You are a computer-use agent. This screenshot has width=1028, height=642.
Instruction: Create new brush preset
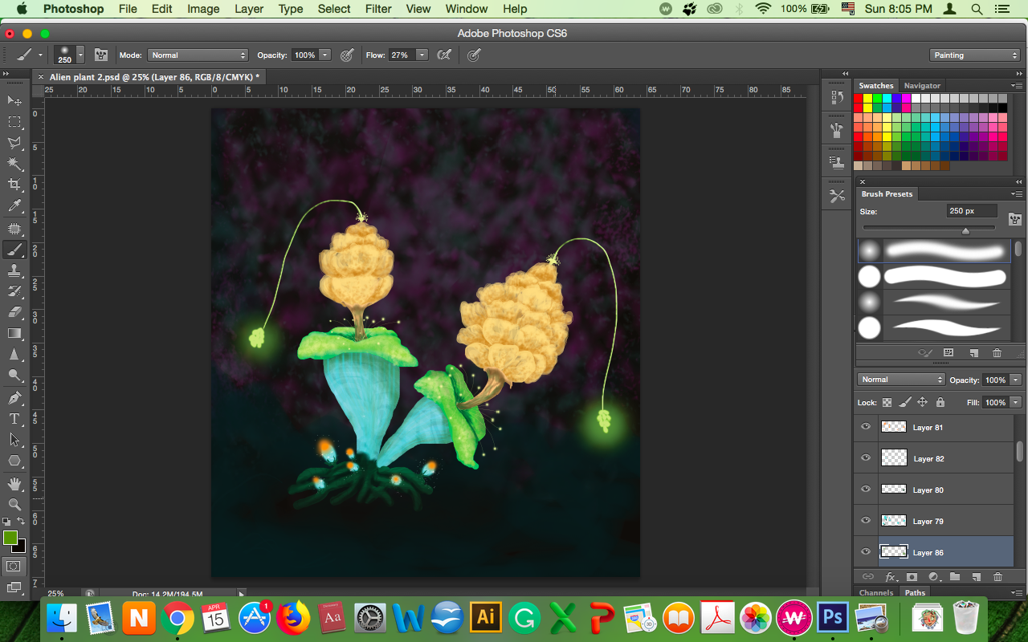click(973, 352)
